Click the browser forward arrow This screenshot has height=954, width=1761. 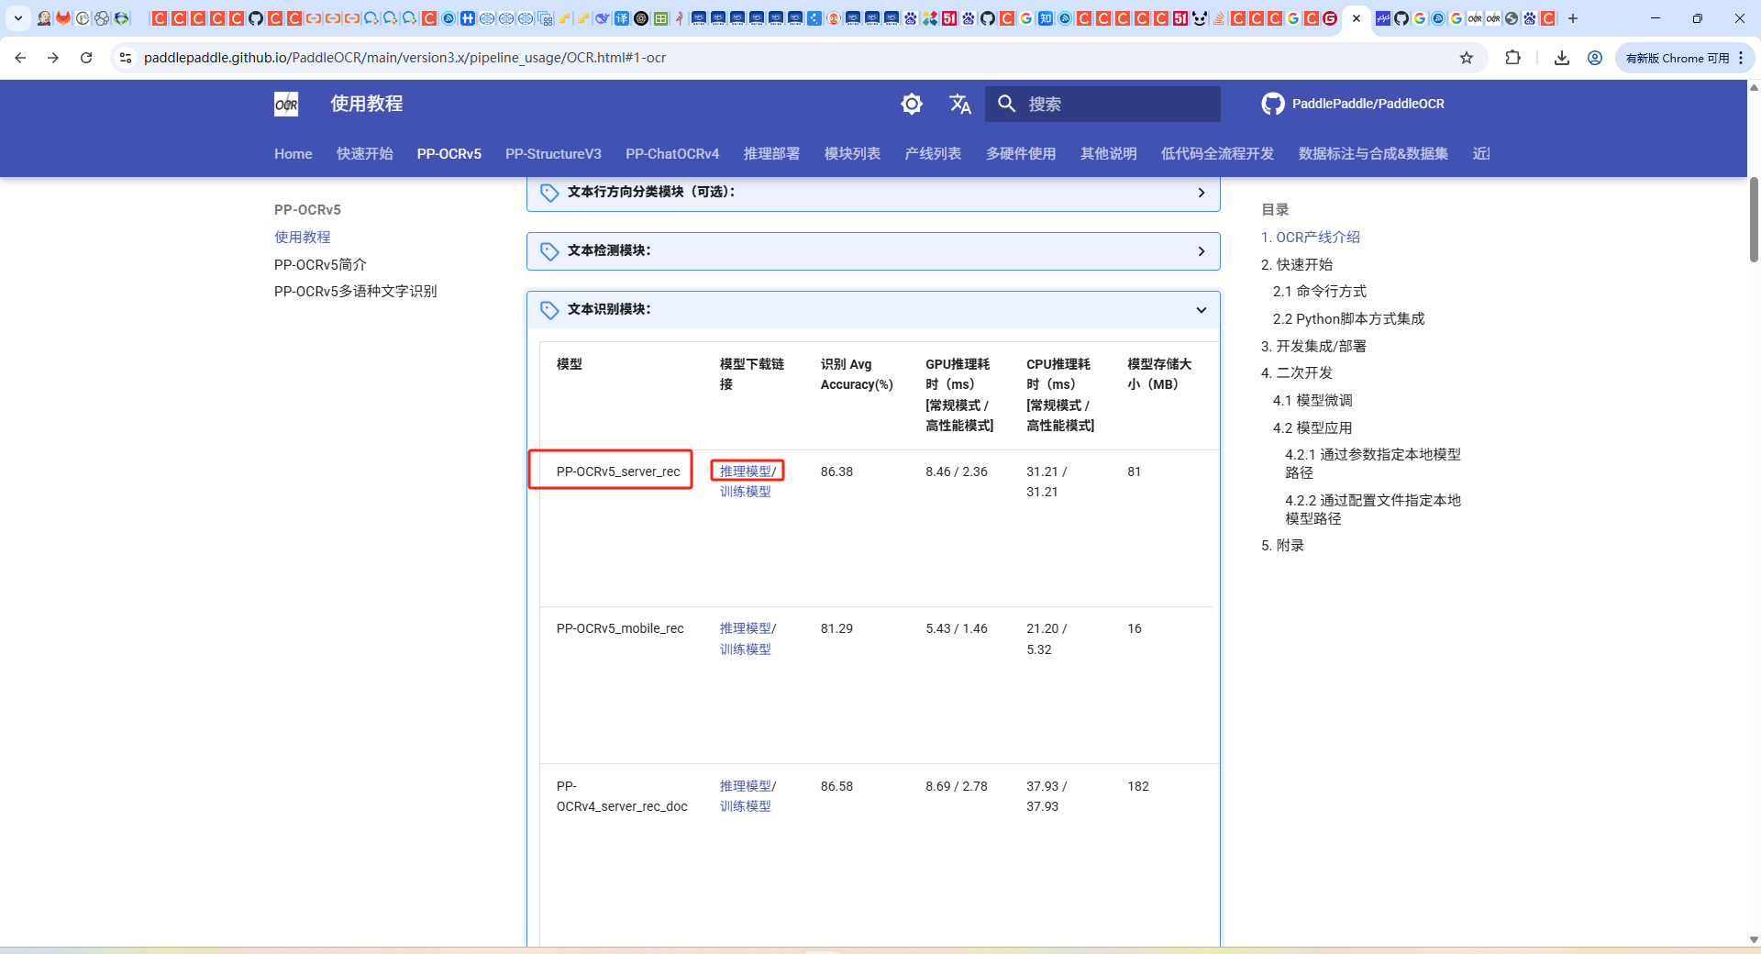[53, 58]
